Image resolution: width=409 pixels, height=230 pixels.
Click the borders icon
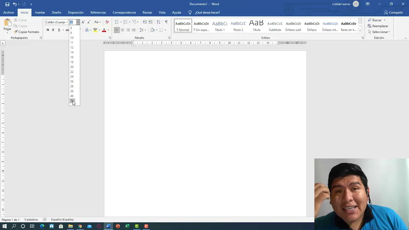click(161, 30)
